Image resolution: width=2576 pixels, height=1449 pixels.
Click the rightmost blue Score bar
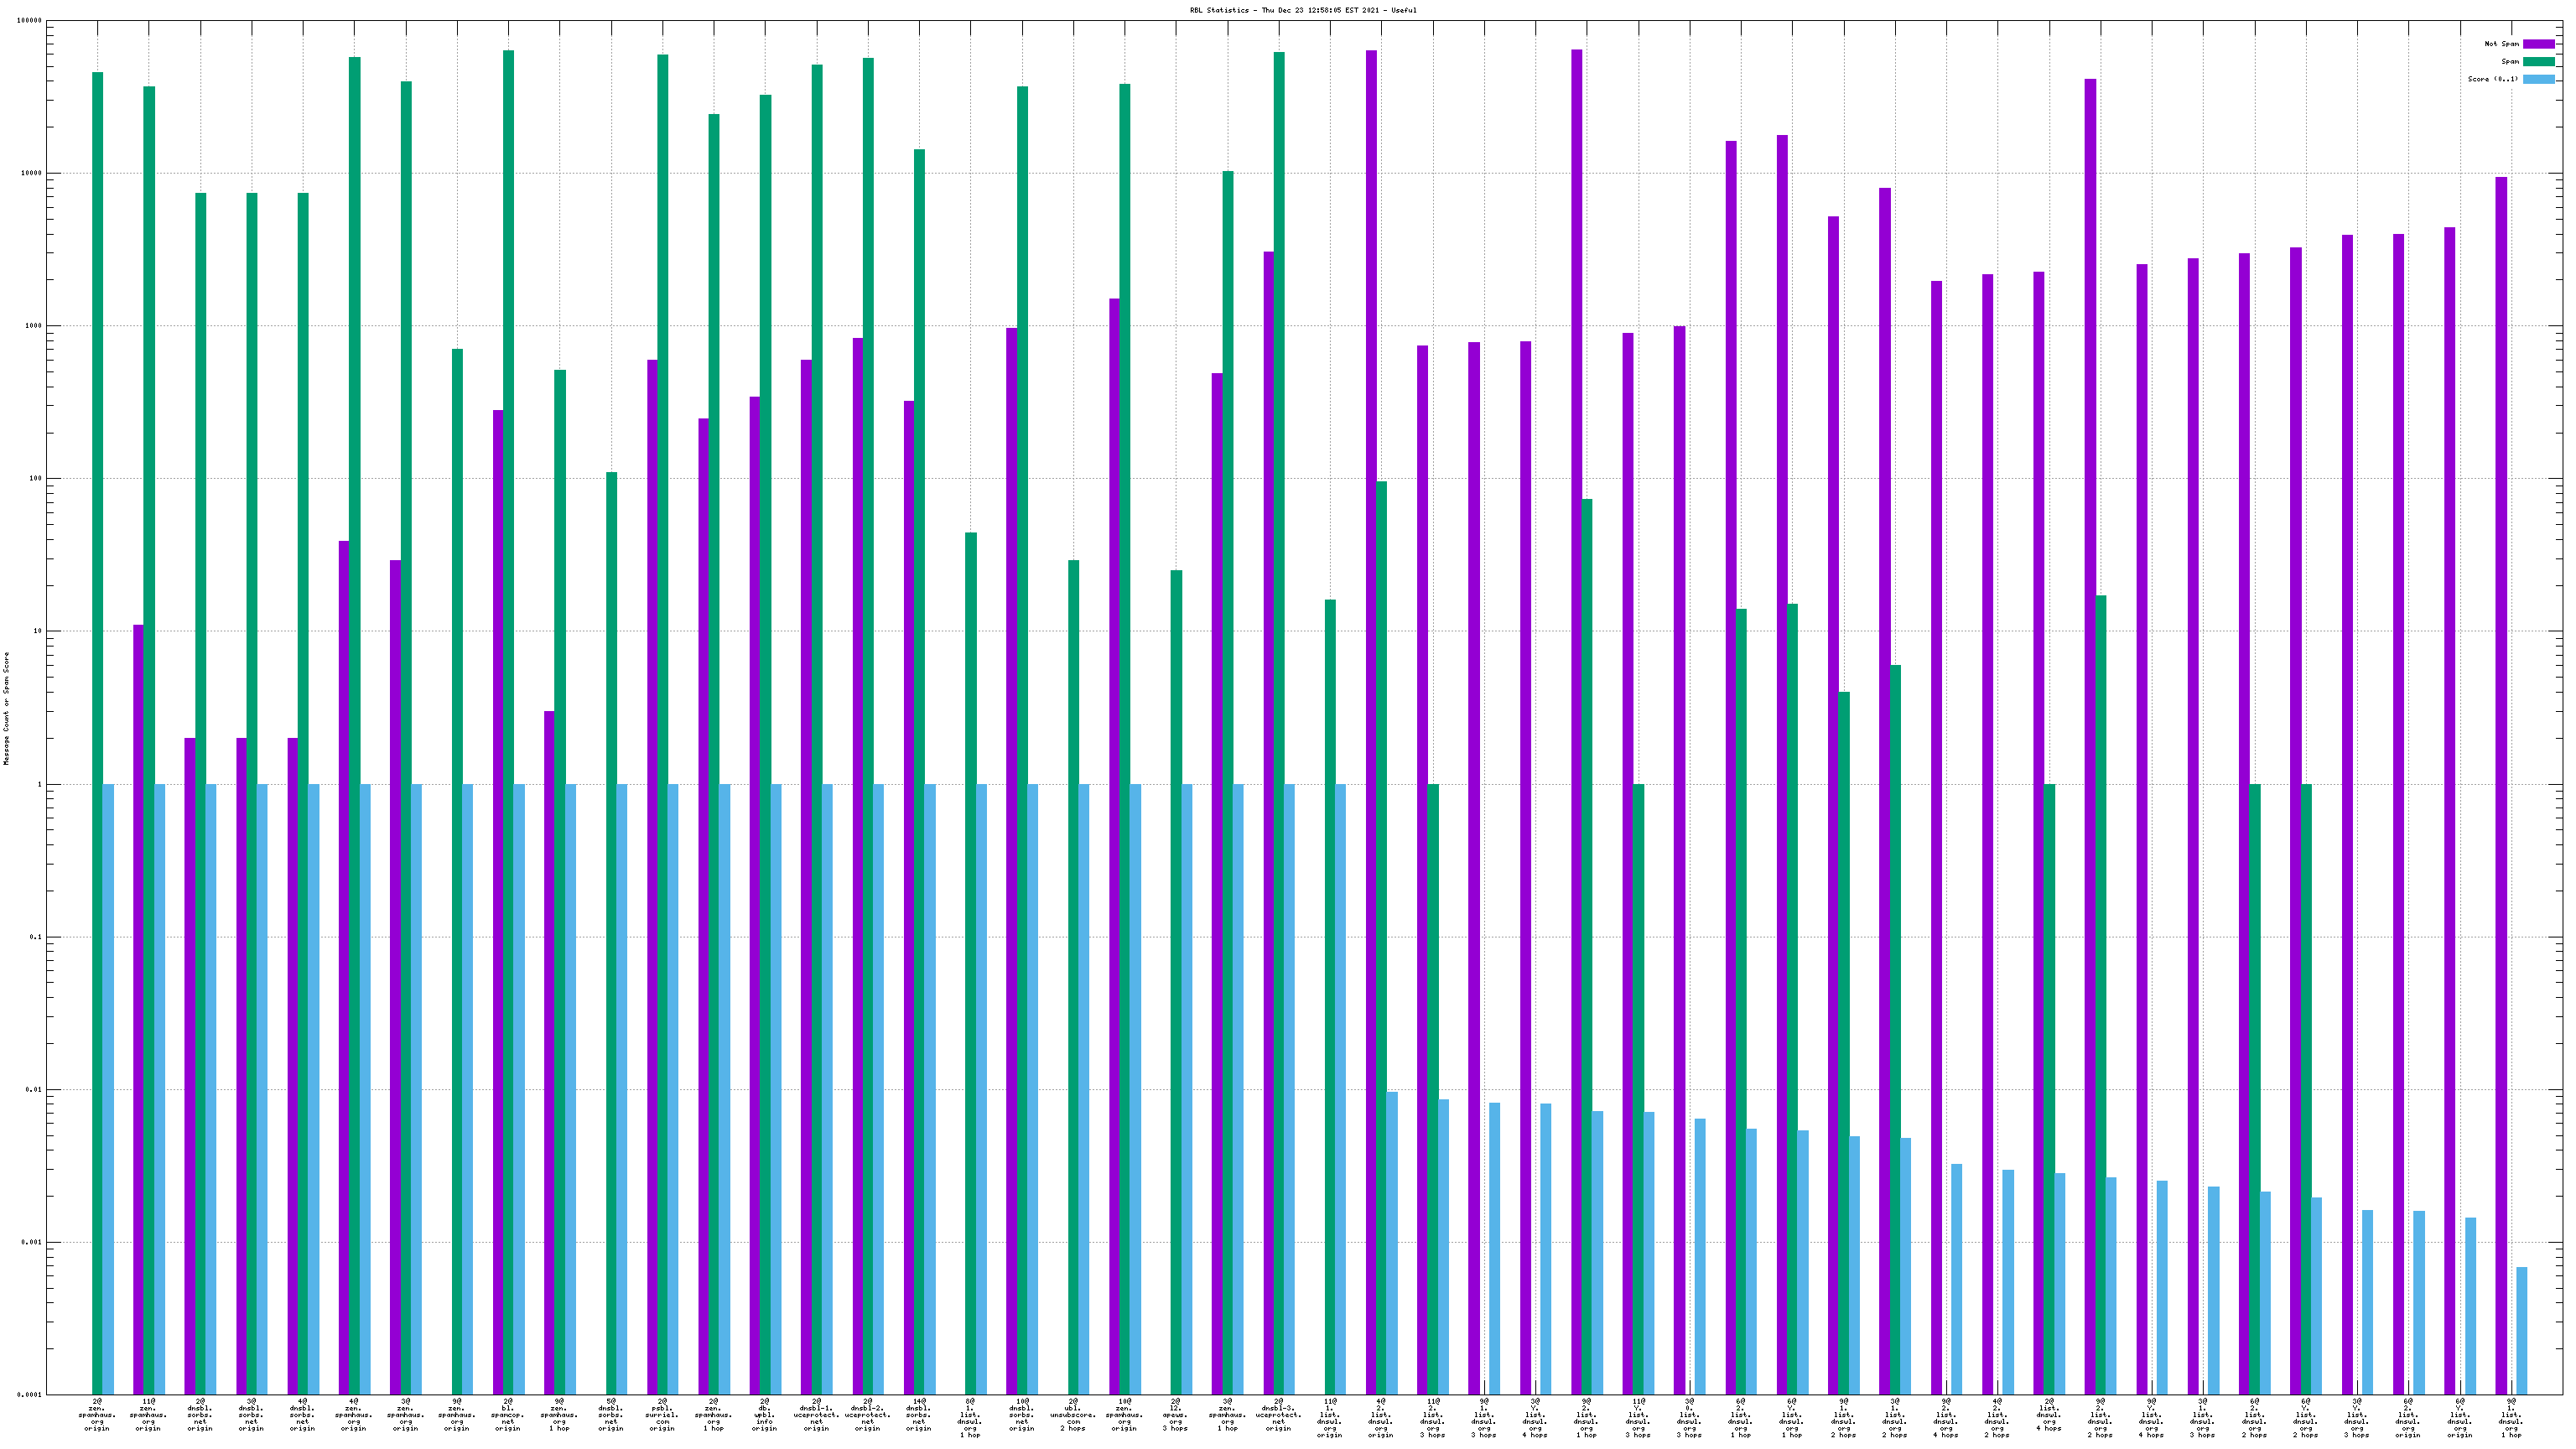2522,1330
